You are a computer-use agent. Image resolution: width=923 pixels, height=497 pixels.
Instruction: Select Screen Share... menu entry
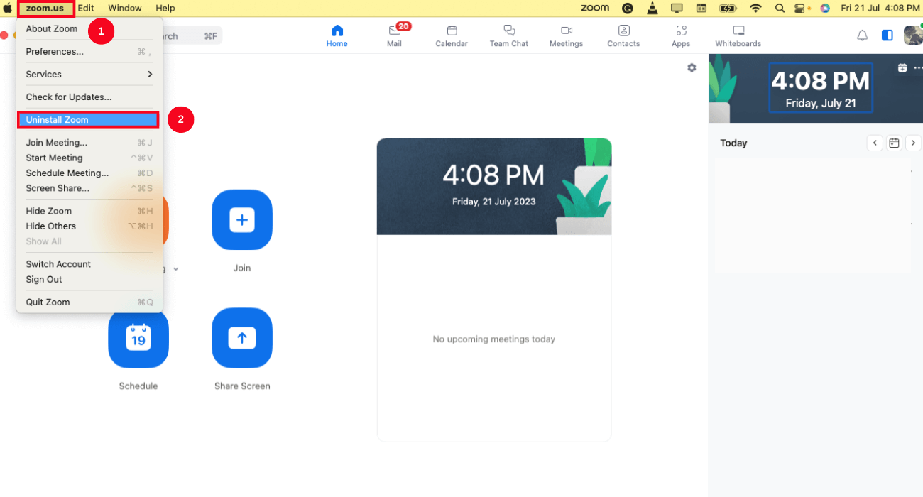[89, 188]
